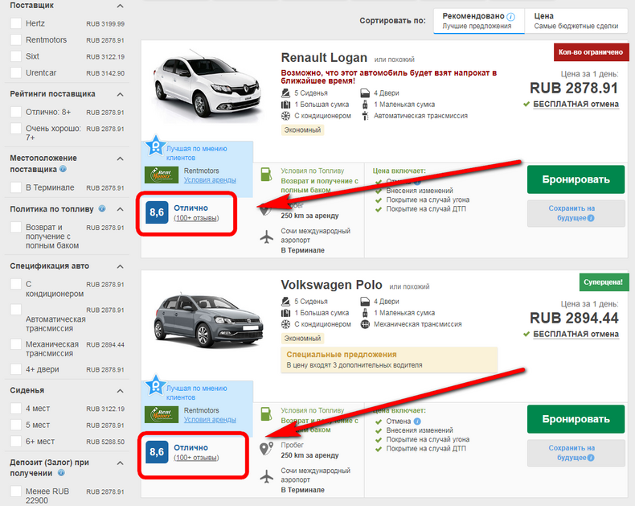Open 100+ отзывы link for Volkswagen Polo
The width and height of the screenshot is (635, 506).
[x=196, y=458]
